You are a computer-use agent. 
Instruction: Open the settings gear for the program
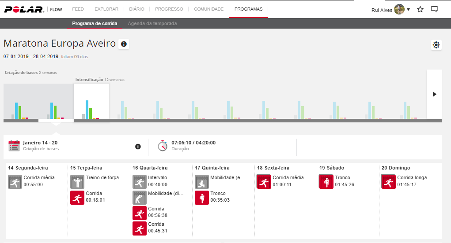436,45
